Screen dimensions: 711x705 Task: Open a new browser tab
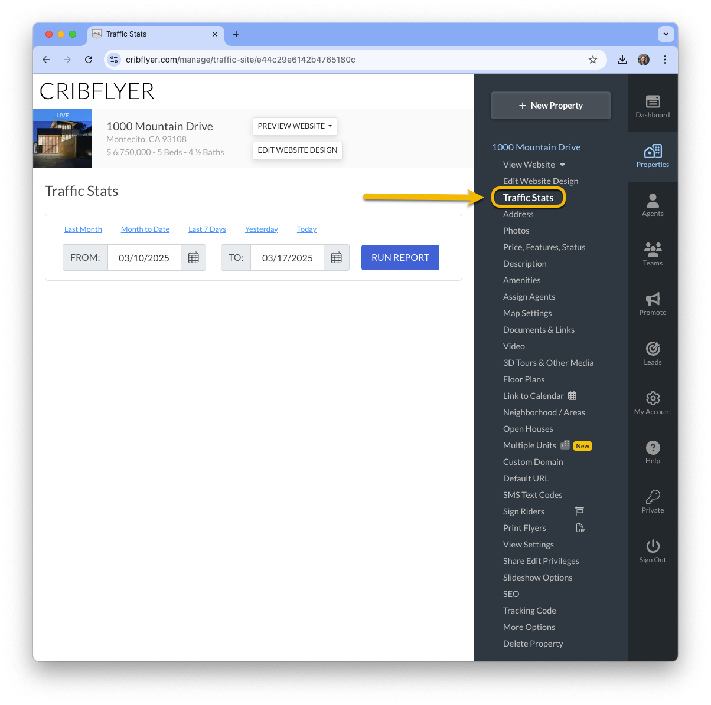[x=236, y=34]
